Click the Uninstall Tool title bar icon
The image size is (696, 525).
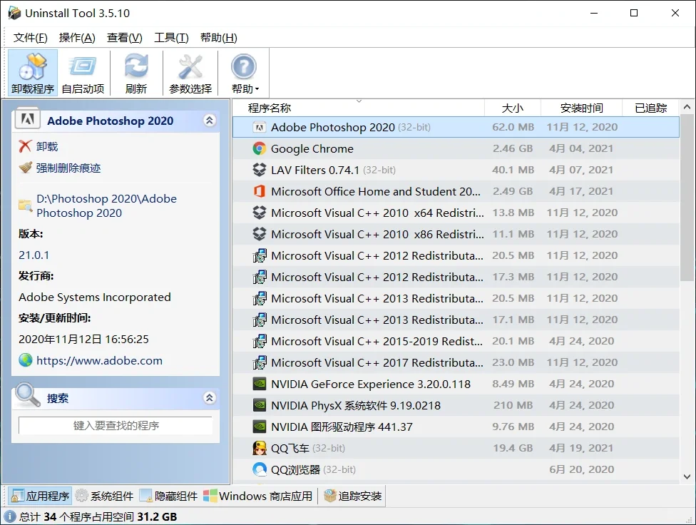tap(14, 13)
